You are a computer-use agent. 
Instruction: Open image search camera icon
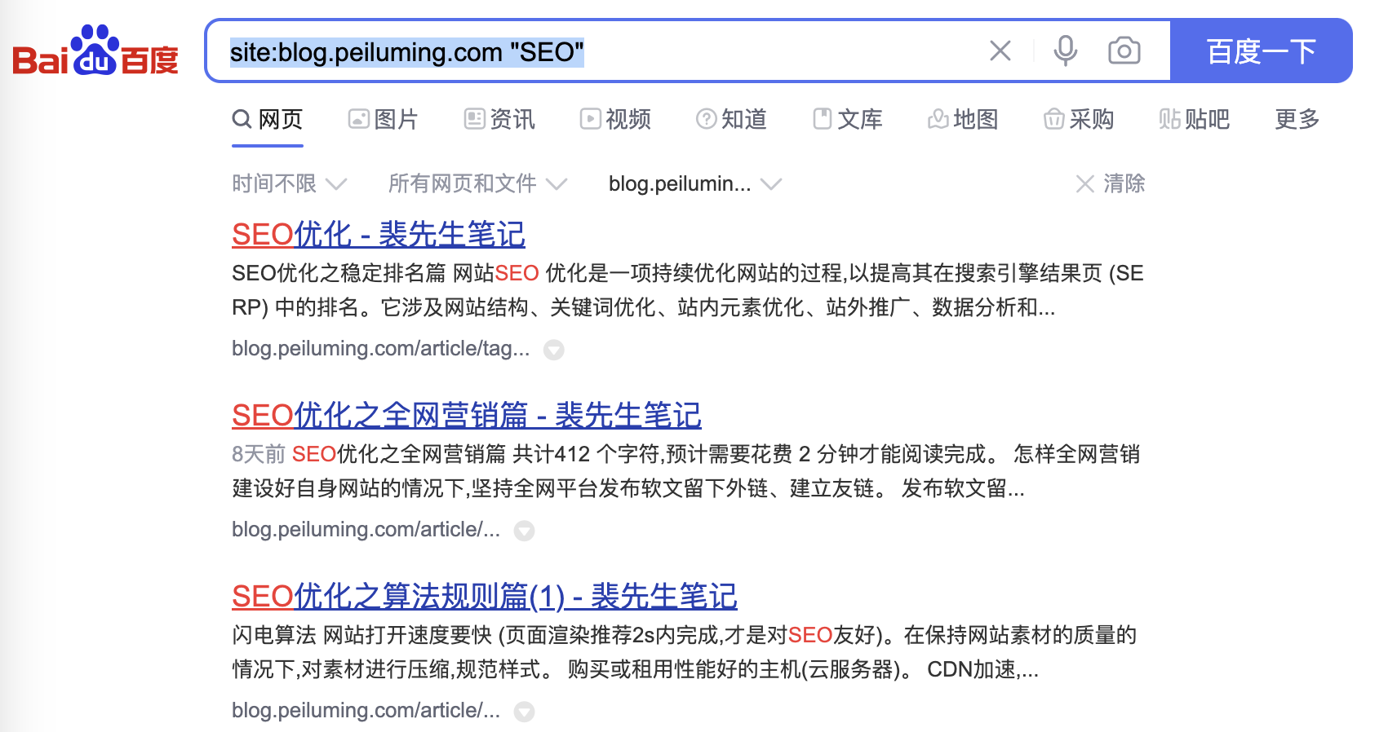pos(1124,51)
